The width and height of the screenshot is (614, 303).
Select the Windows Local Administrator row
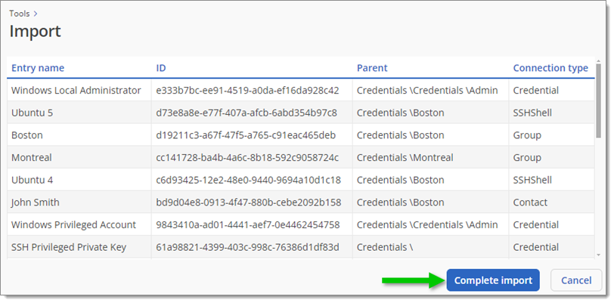(300, 91)
